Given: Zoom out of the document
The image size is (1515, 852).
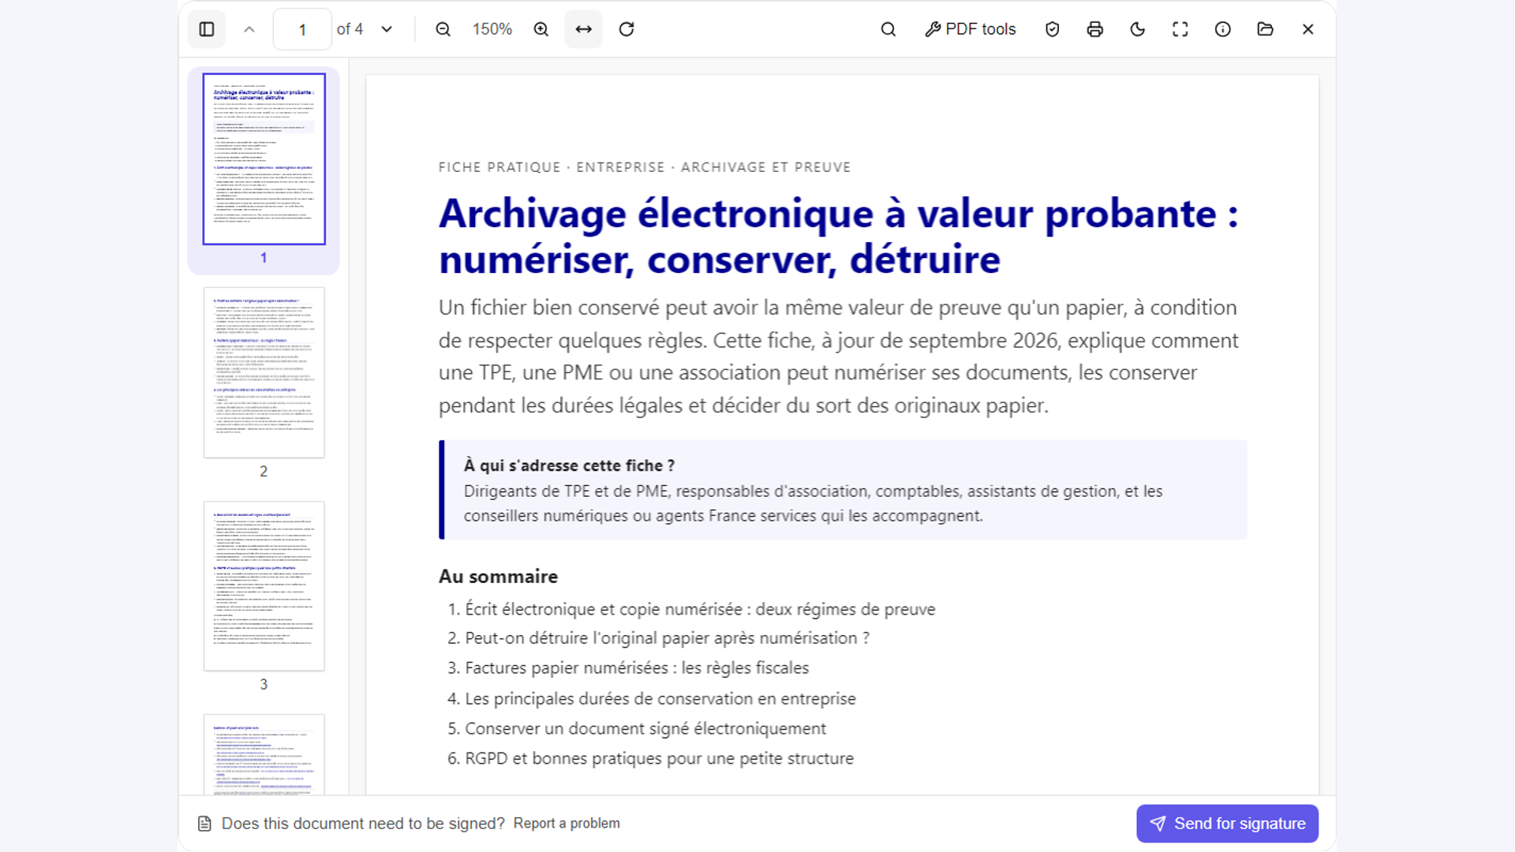Looking at the screenshot, I should click(443, 29).
